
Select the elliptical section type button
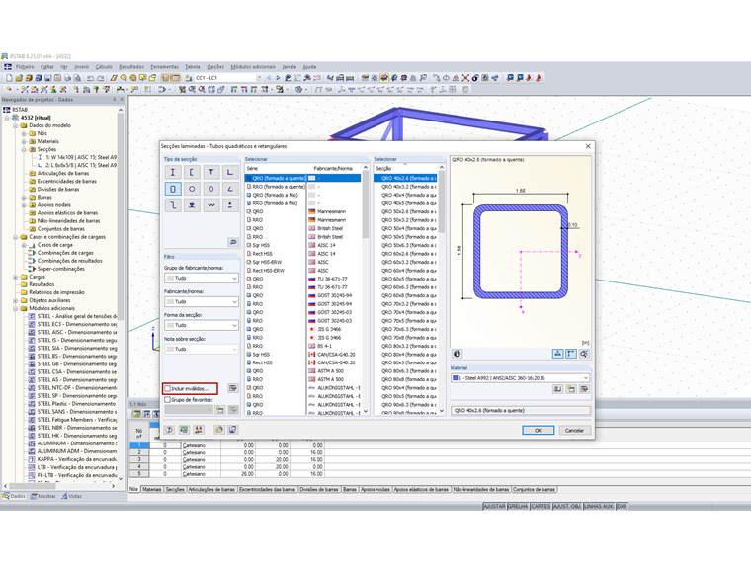point(210,189)
